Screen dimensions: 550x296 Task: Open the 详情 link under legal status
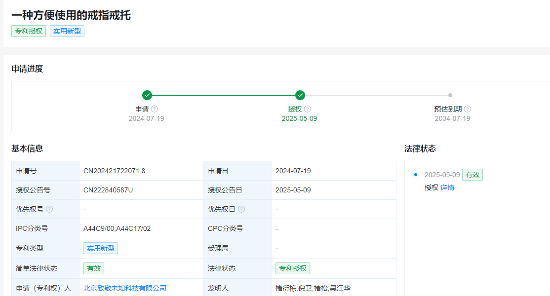(x=447, y=187)
